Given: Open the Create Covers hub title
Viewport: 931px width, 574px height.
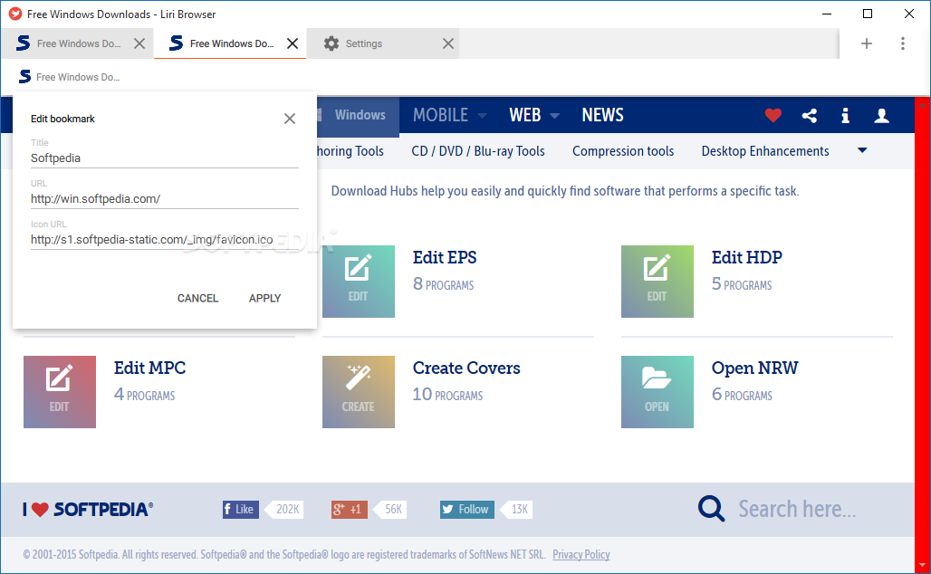Looking at the screenshot, I should tap(466, 368).
